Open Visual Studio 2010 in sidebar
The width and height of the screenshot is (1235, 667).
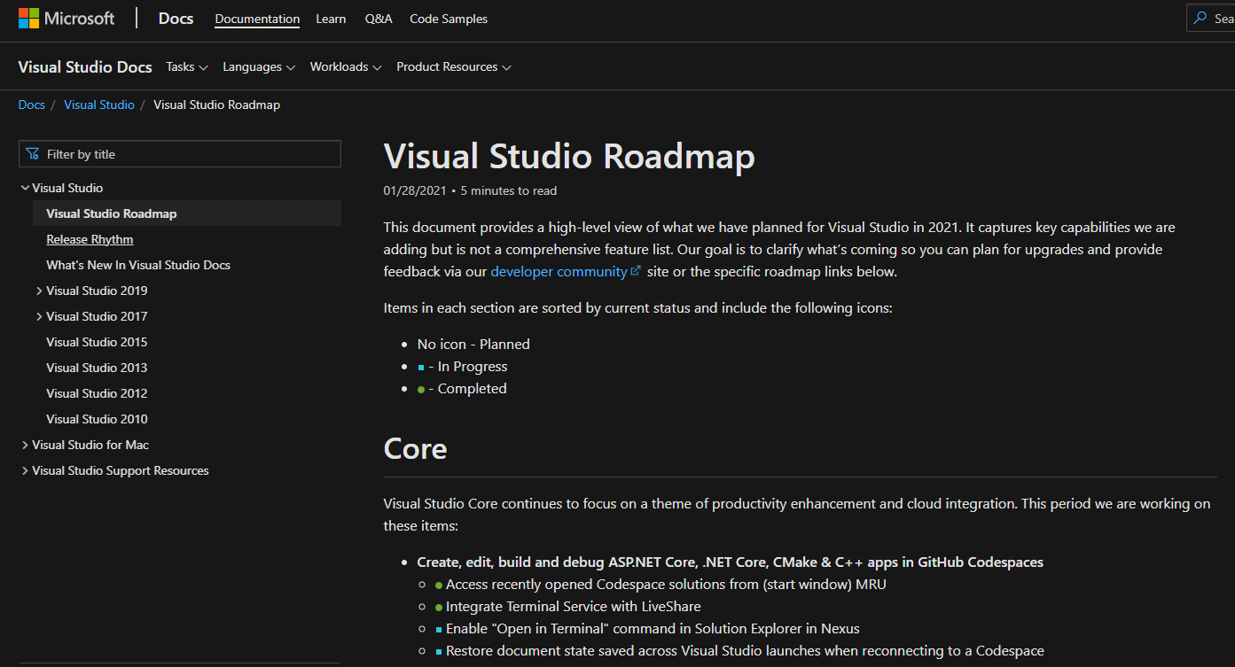97,419
